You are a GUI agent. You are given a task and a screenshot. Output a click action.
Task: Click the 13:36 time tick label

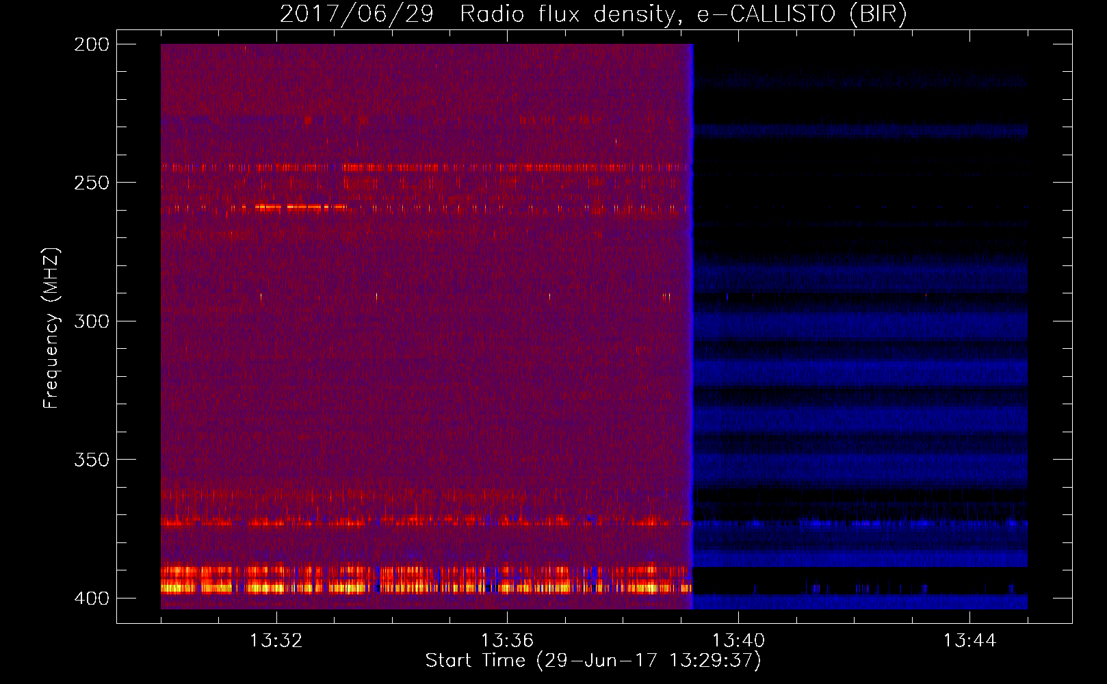click(507, 641)
